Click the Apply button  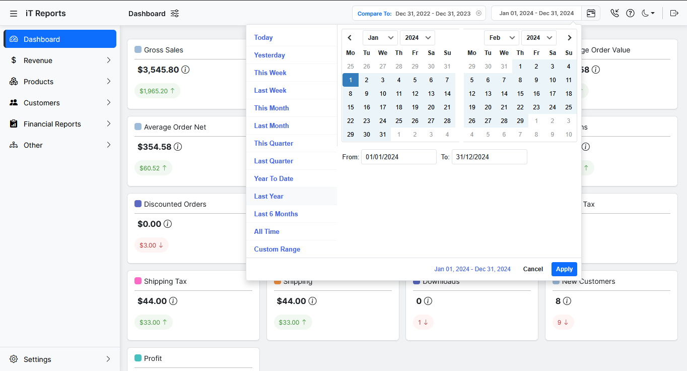coord(564,269)
